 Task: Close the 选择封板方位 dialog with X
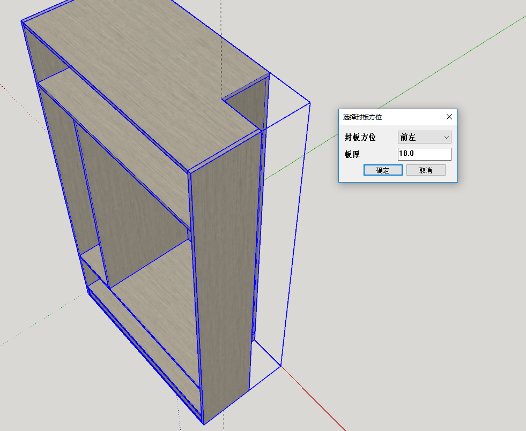point(449,117)
